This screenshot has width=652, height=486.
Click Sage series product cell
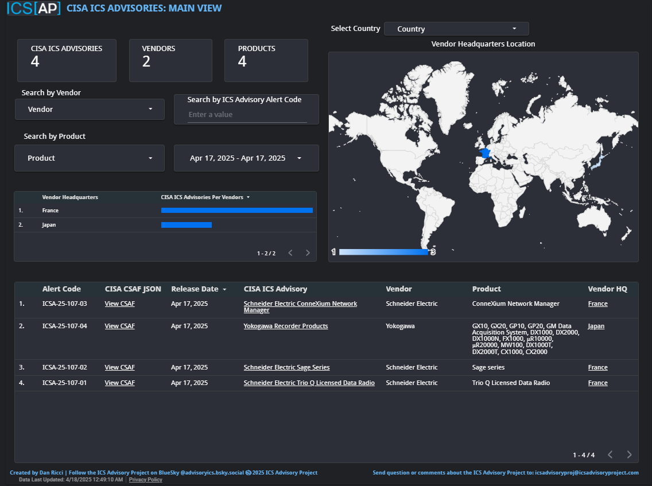tap(488, 368)
